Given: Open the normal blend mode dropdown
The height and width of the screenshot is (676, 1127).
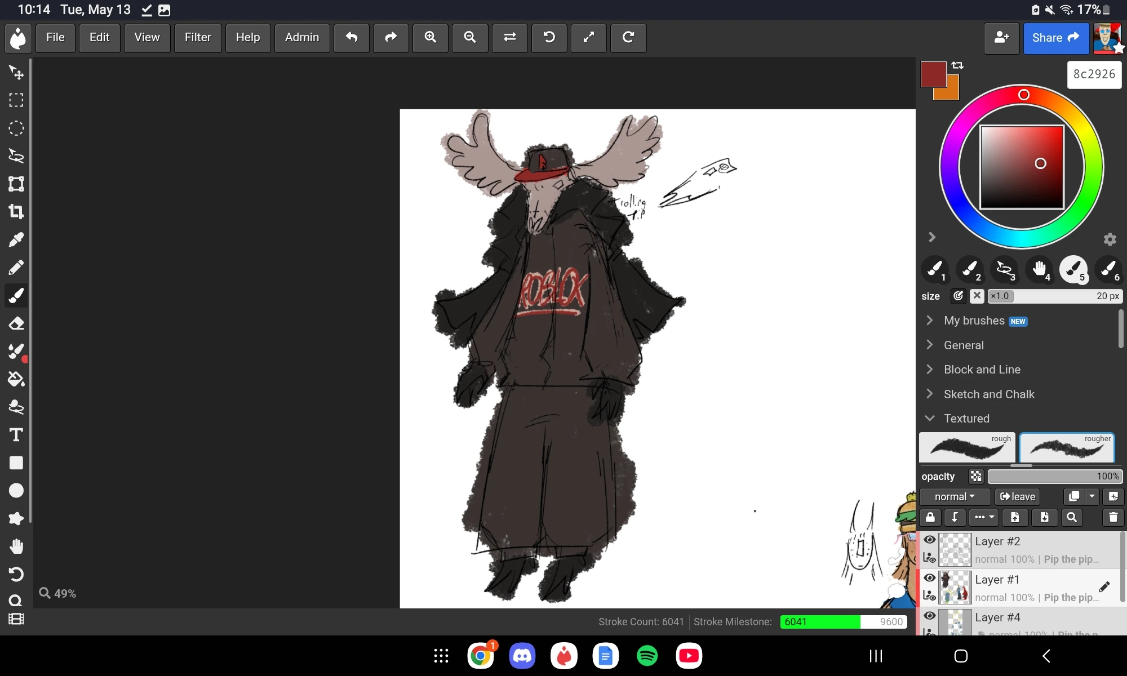Looking at the screenshot, I should pos(954,496).
